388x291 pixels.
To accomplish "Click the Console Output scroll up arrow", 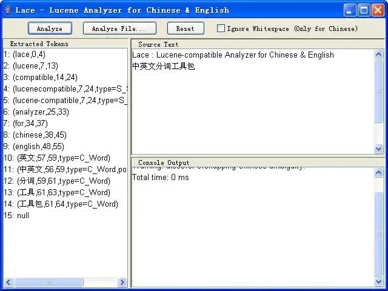I will click(x=378, y=172).
